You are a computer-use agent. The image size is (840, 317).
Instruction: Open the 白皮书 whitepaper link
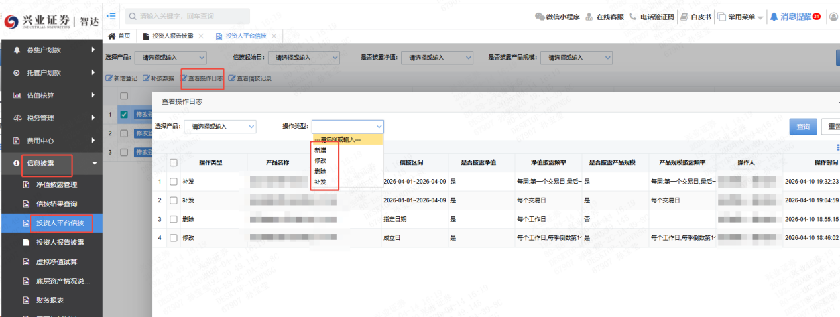695,17
